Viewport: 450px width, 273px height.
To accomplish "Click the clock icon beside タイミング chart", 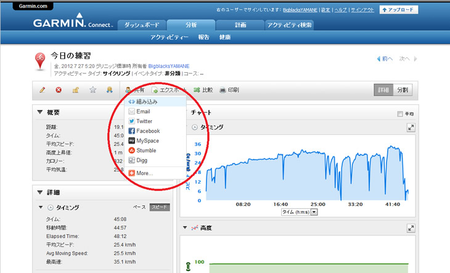I will pos(195,127).
